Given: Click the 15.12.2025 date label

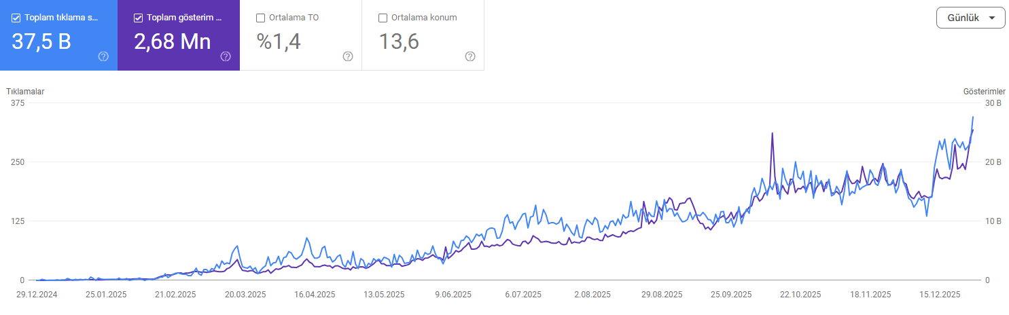Looking at the screenshot, I should coord(940,295).
